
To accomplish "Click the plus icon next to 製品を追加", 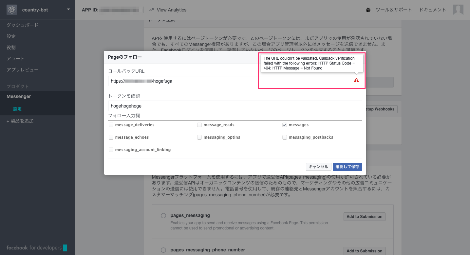I will click(8, 121).
